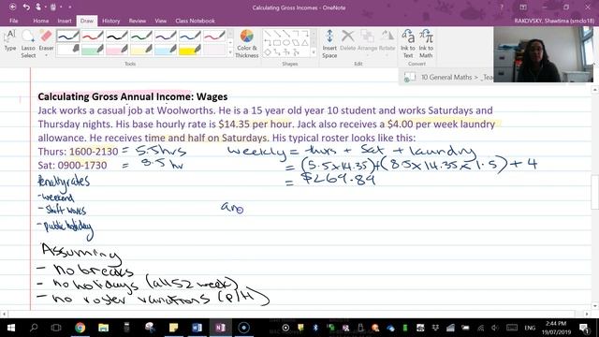Image resolution: width=599 pixels, height=337 pixels.
Task: Select the Type tool
Action: pyautogui.click(x=10, y=41)
